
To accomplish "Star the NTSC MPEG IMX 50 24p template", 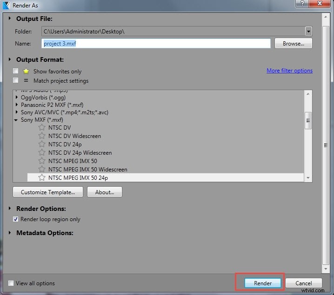I will click(x=42, y=177).
